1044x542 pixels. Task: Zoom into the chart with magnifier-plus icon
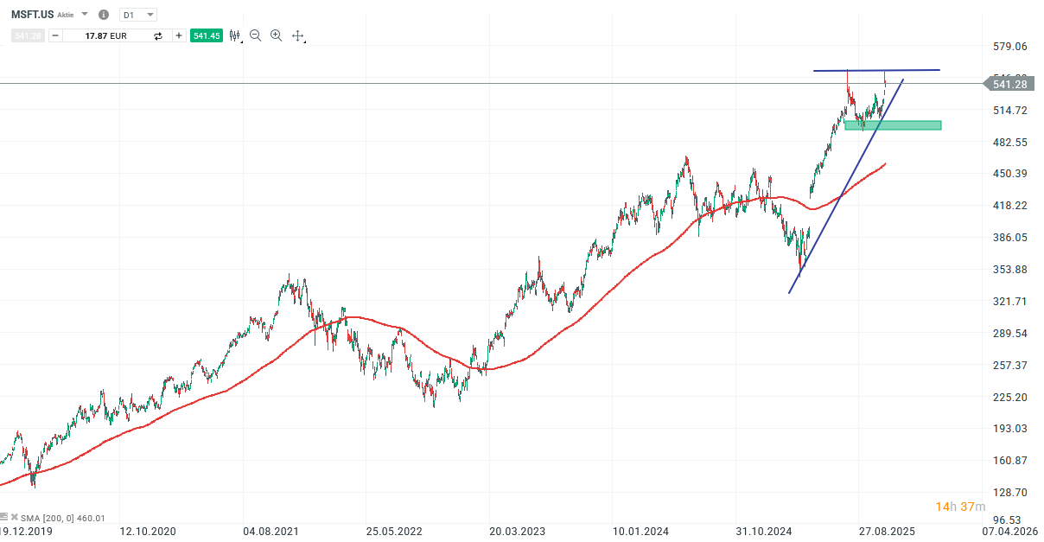pos(277,35)
